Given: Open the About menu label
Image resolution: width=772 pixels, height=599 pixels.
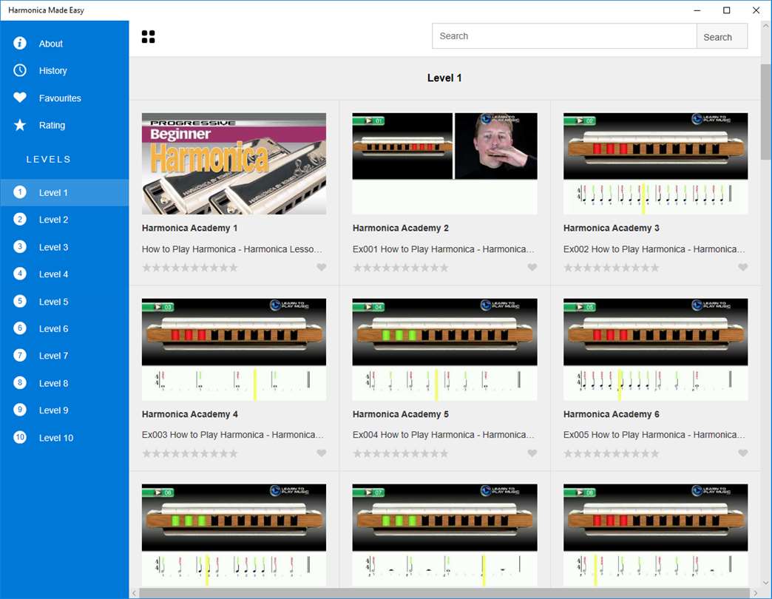Looking at the screenshot, I should coord(51,44).
